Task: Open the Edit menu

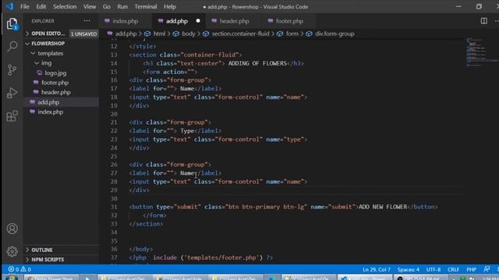Action: (41, 7)
